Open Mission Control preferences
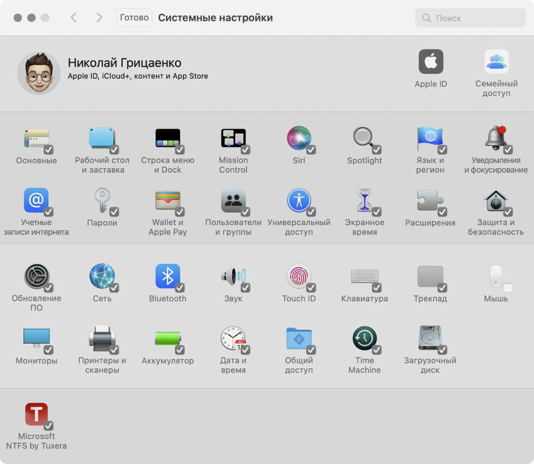The height and width of the screenshot is (464, 534). click(233, 138)
